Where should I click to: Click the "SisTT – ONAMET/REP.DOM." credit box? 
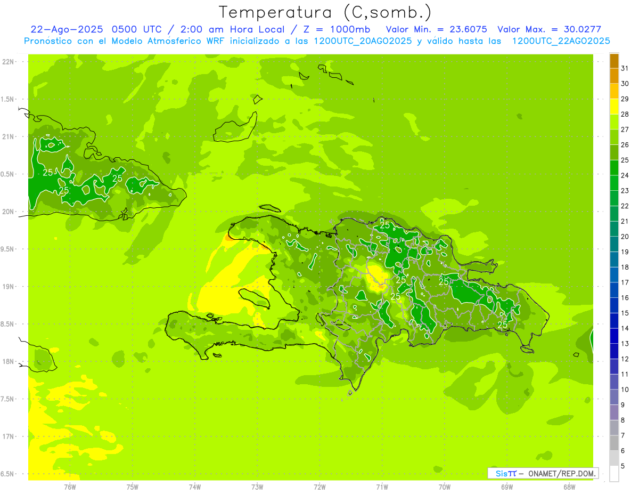(x=543, y=473)
